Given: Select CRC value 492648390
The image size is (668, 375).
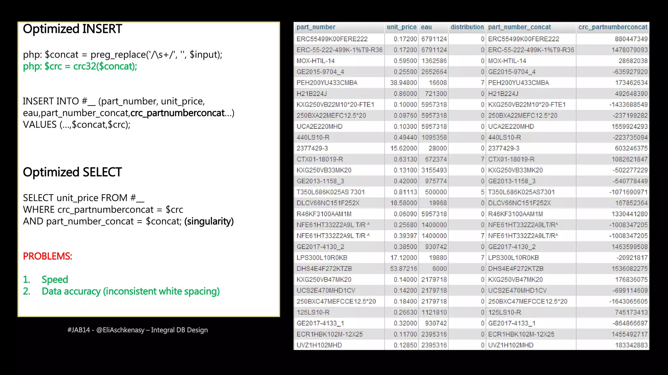Looking at the screenshot, I should pyautogui.click(x=631, y=94).
